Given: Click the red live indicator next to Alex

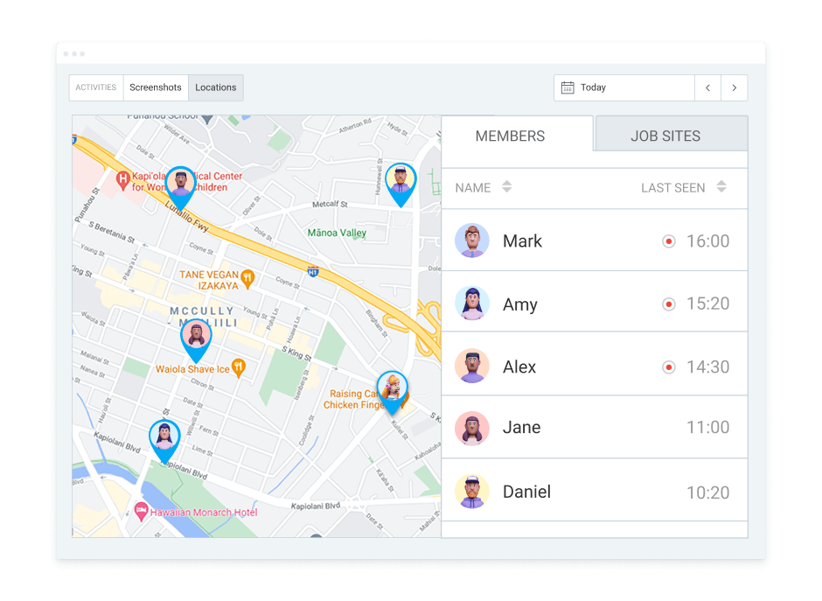Looking at the screenshot, I should (x=668, y=367).
